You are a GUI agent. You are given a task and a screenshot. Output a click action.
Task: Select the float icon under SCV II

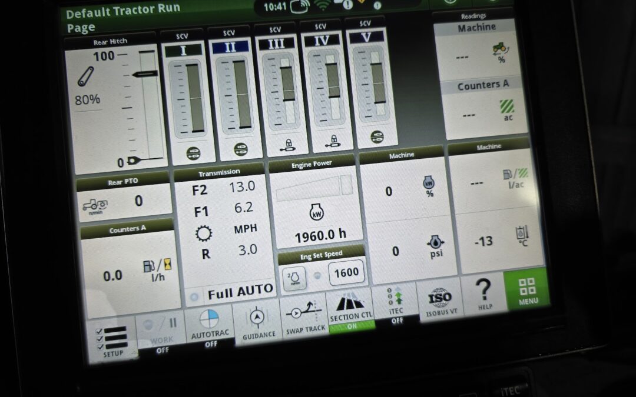click(x=241, y=149)
